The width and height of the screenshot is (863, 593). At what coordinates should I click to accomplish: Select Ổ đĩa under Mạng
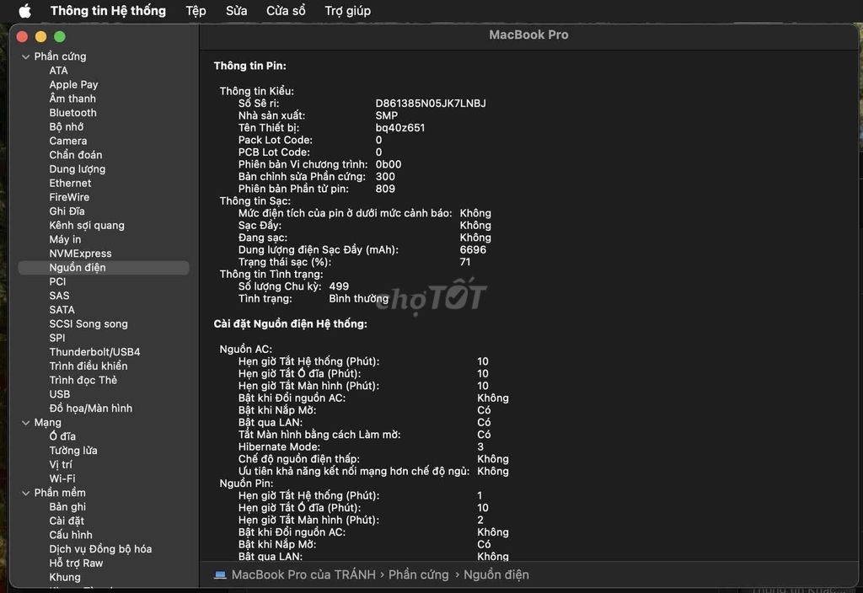point(62,436)
